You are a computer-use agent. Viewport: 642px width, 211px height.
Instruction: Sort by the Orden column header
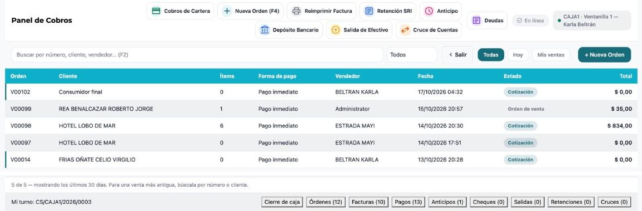pyautogui.click(x=18, y=76)
